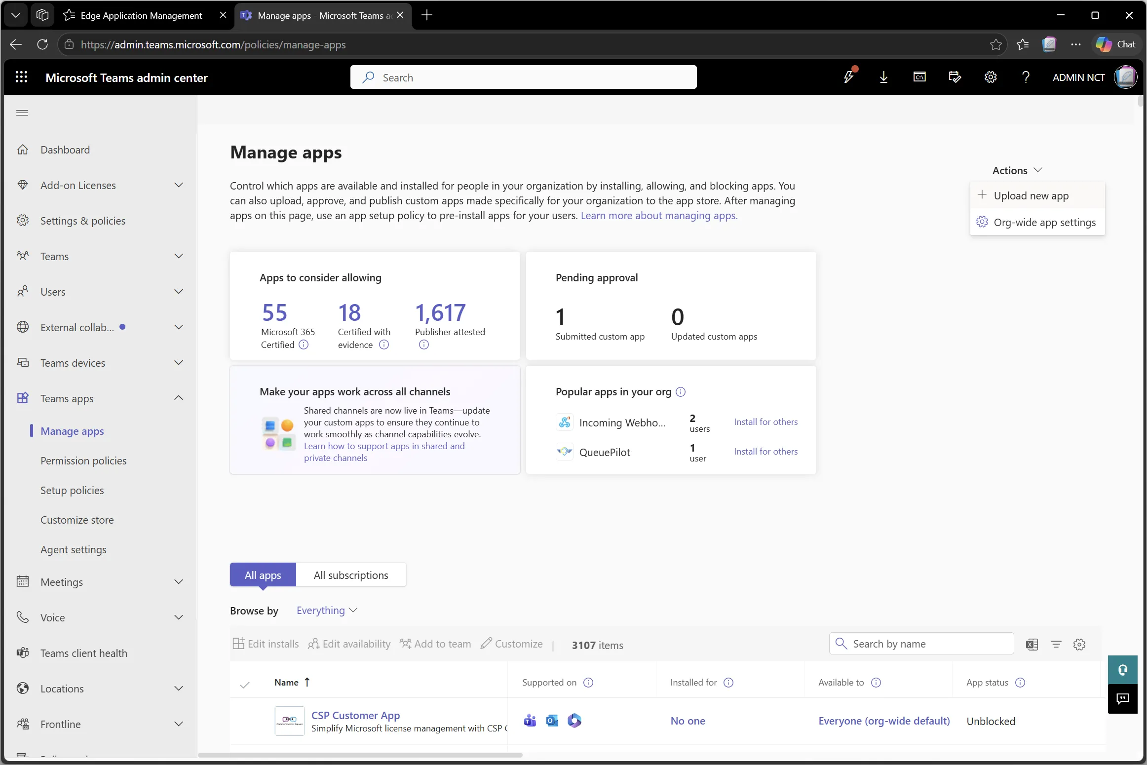1147x765 pixels.
Task: Click Install for others next to QueuePilot
Action: 765,452
